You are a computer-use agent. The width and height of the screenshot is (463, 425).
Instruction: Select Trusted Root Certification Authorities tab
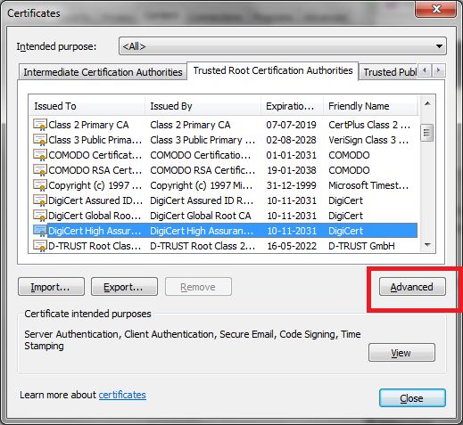point(273,70)
